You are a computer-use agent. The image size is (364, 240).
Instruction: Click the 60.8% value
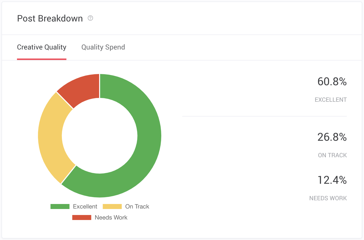(x=332, y=81)
